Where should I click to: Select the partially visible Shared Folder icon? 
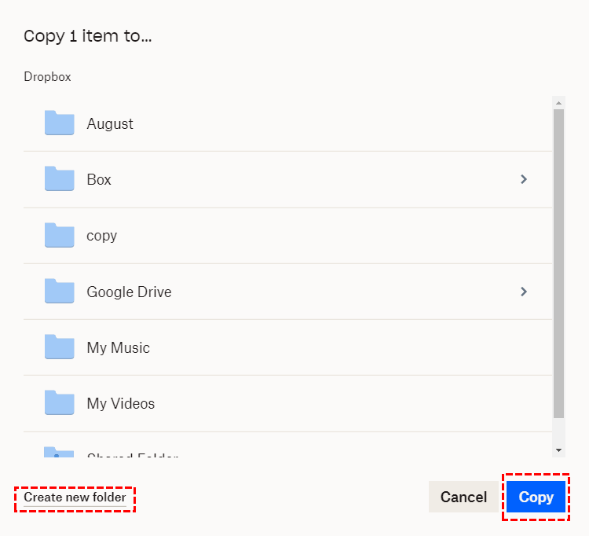click(x=60, y=453)
